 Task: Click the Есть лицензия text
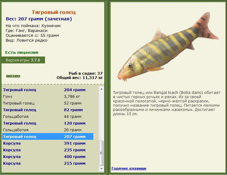point(22,52)
